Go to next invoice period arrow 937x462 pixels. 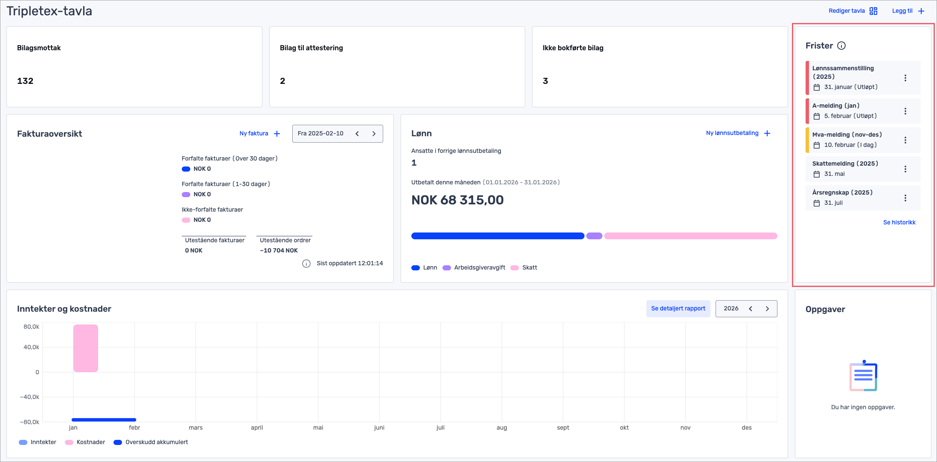[x=374, y=134]
